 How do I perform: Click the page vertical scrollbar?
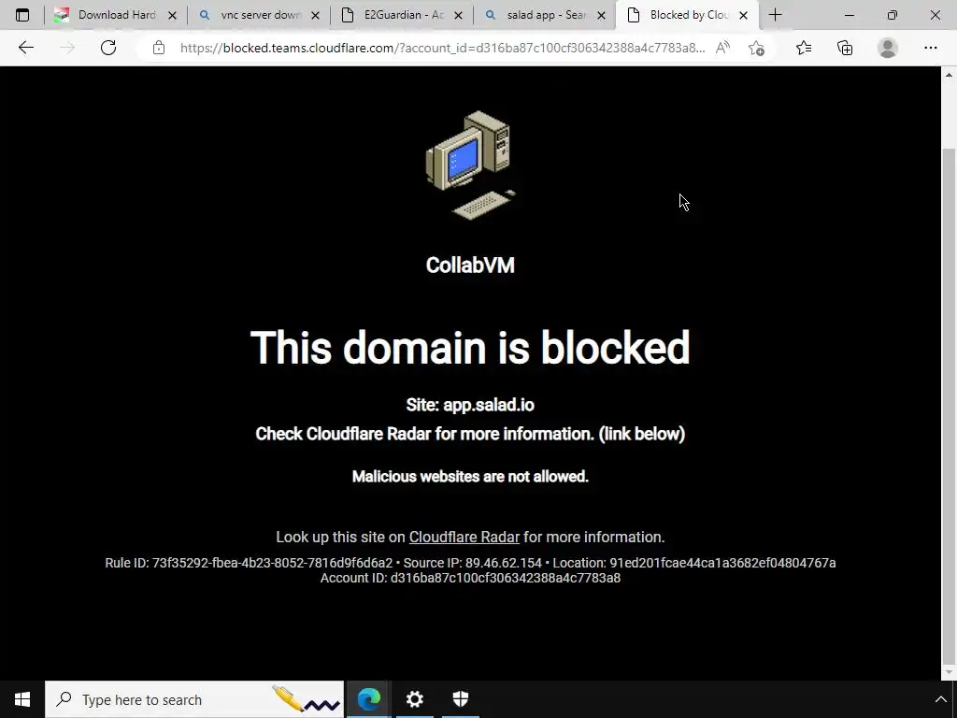click(x=949, y=403)
